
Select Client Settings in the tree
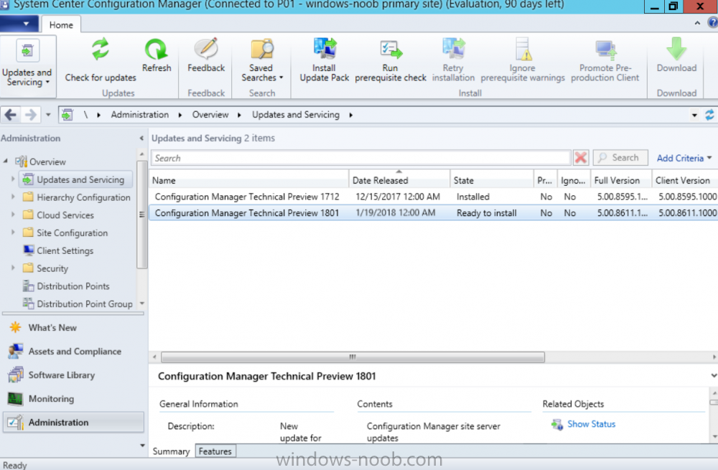click(58, 250)
